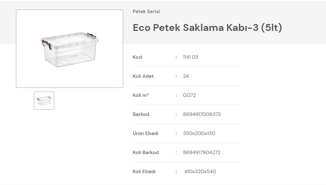Click the Eco Petek Saklama Kabı-3 title
Screen dimensions: 326x185
point(208,28)
